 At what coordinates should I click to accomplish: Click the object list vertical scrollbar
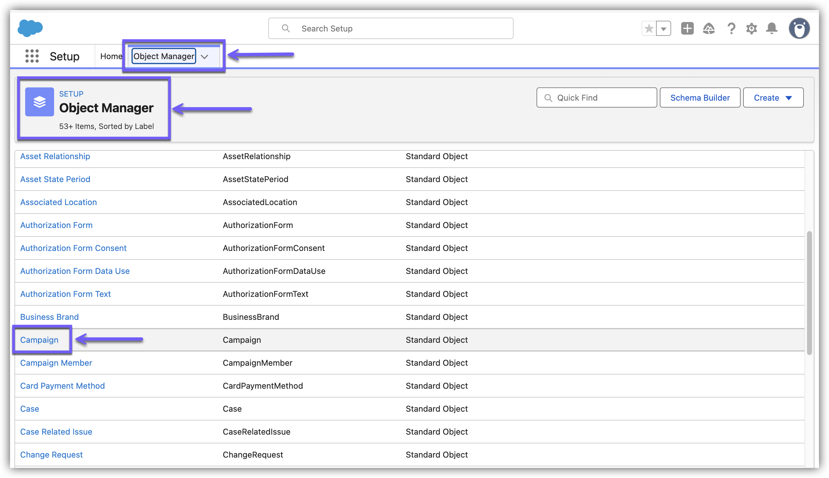tap(809, 293)
